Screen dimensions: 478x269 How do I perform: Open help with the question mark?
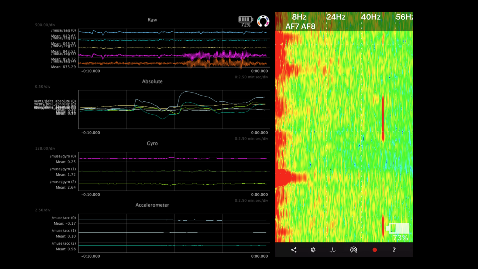(394, 250)
